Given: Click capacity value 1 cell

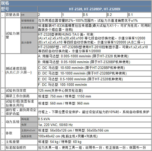Looking at the screenshot, I should (x=72, y=15).
